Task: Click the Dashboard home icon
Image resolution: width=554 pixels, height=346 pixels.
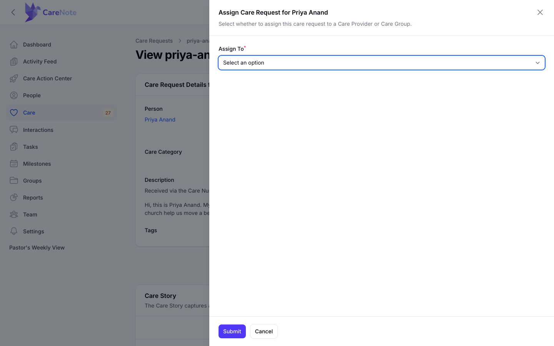Action: point(14,45)
